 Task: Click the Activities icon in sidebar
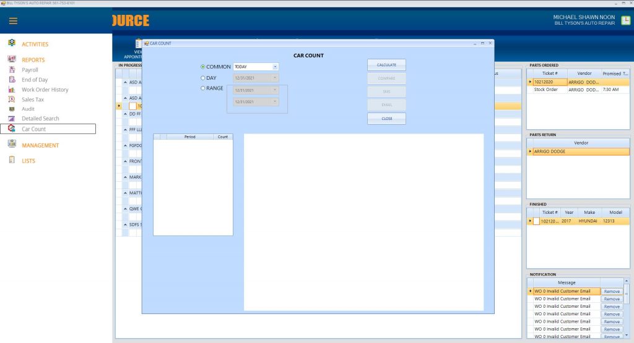pos(11,43)
